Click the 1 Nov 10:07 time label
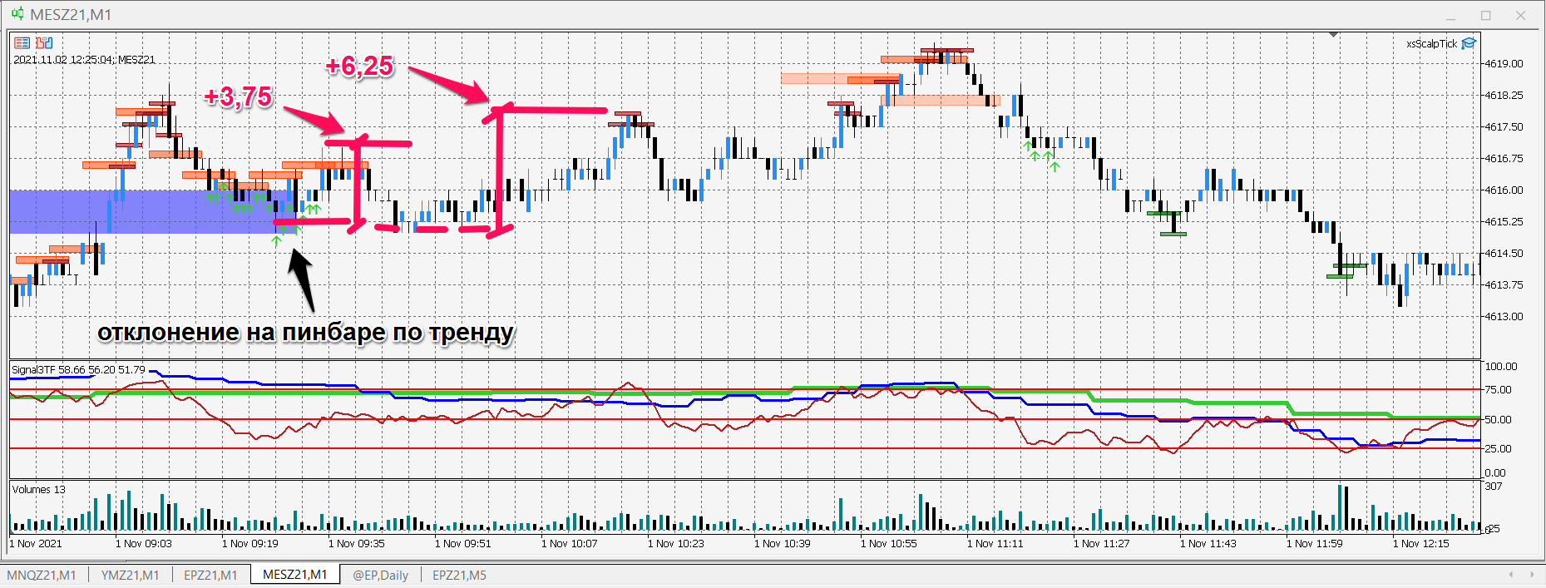This screenshot has height=588, width=1546. [570, 543]
